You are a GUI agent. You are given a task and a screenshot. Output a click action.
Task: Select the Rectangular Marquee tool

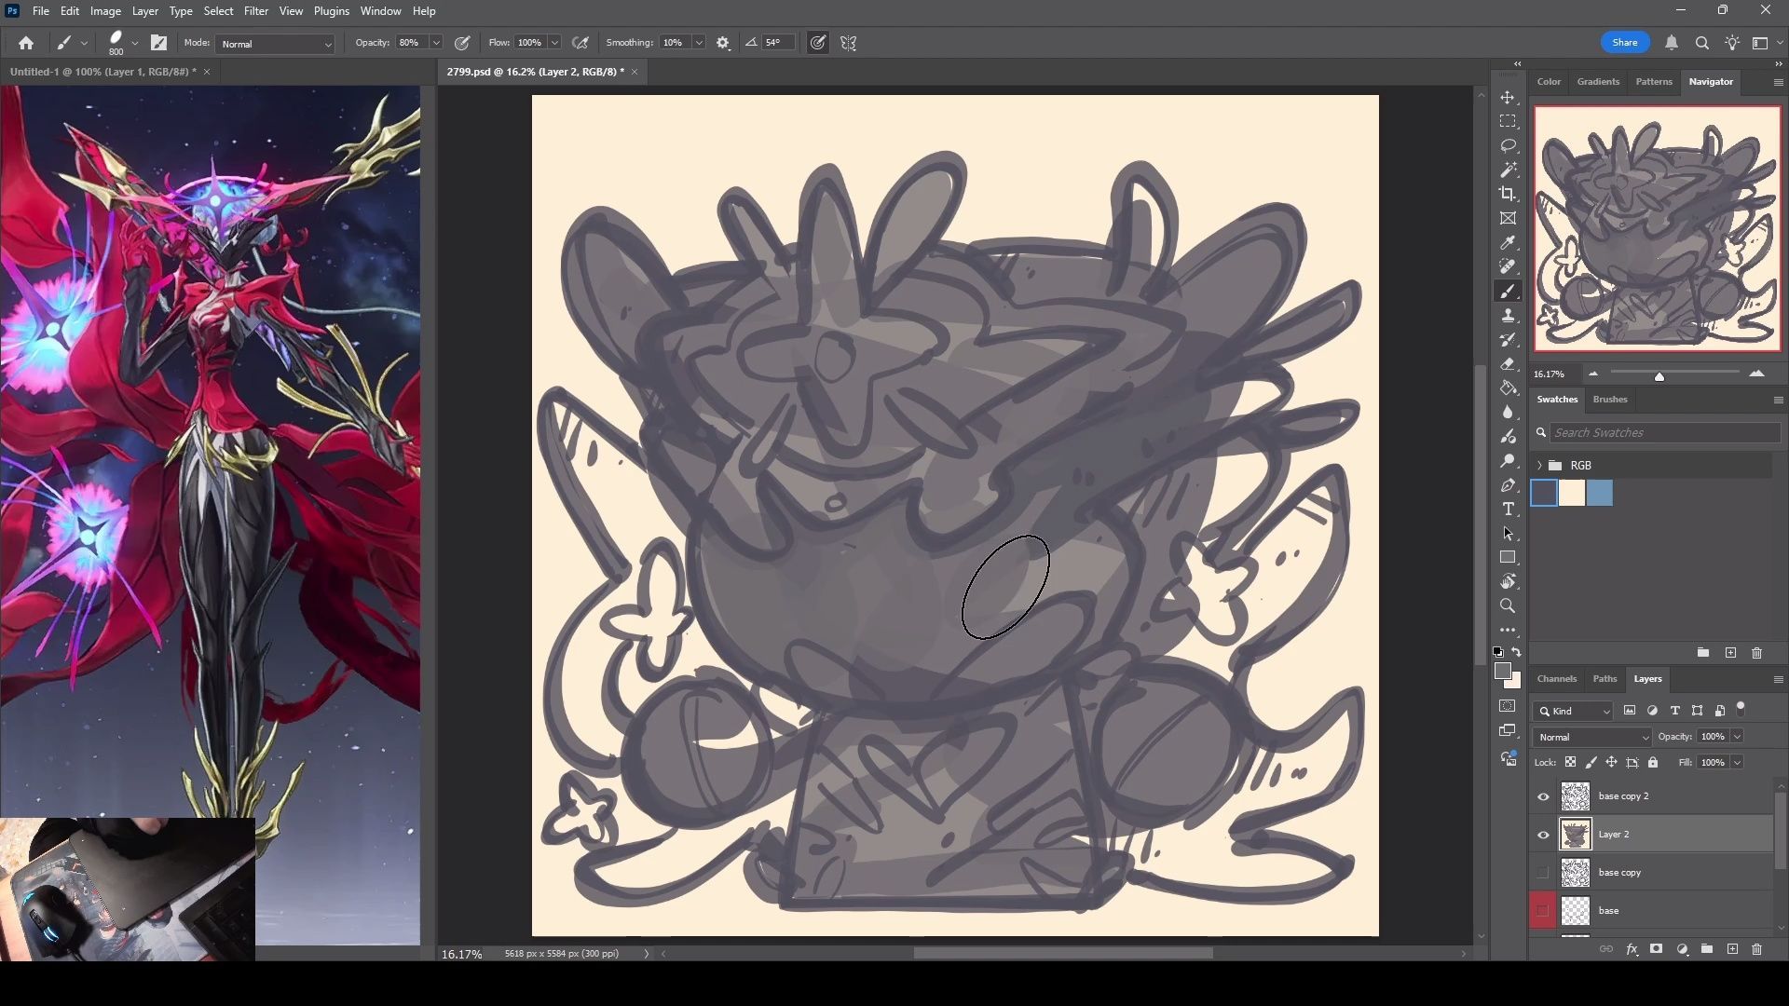(1508, 122)
